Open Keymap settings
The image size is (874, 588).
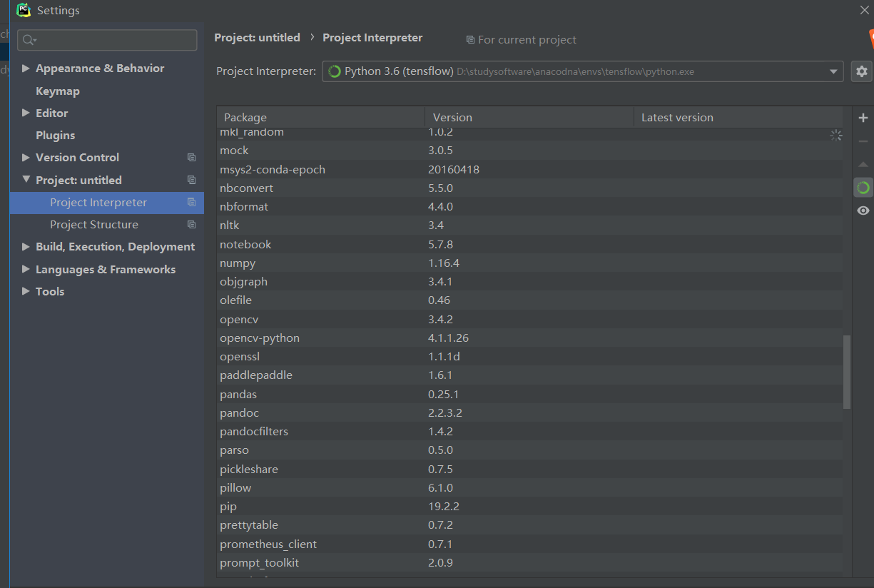[x=58, y=91]
